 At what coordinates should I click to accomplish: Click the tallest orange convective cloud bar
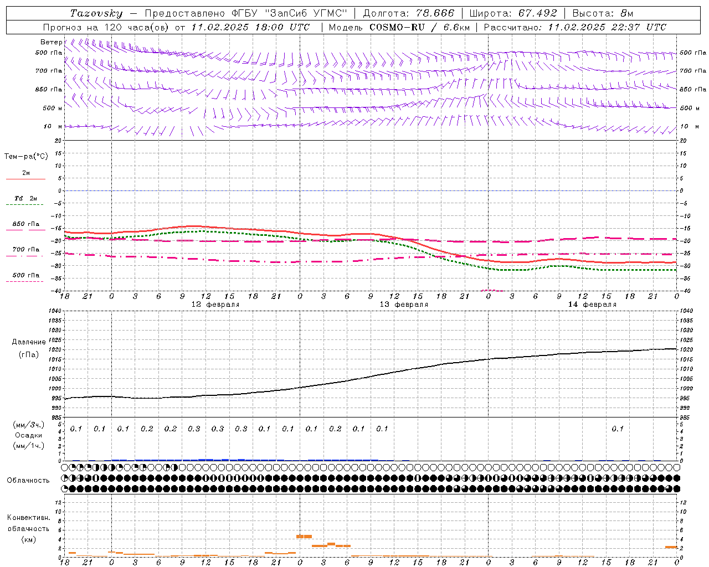304,537
